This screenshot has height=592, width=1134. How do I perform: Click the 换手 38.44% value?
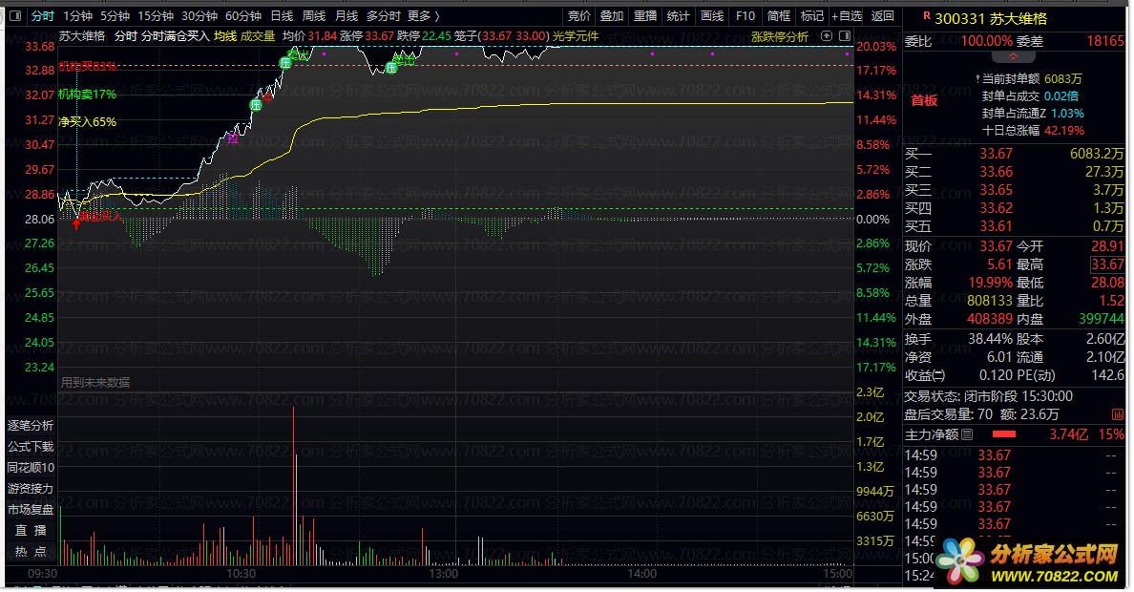[x=990, y=339]
